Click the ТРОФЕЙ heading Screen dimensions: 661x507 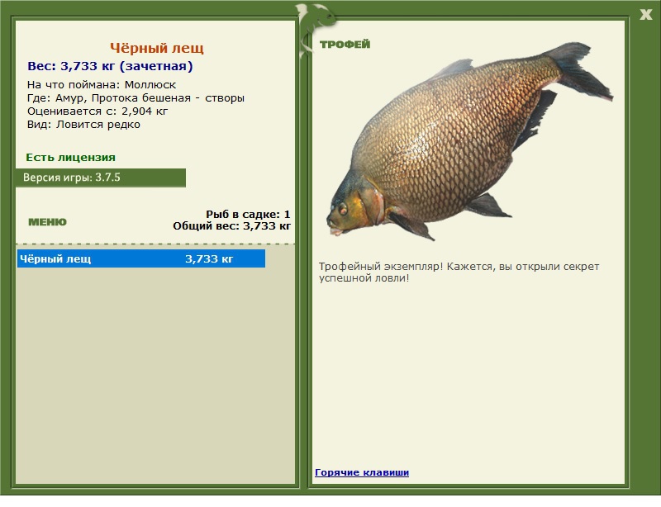(x=345, y=45)
